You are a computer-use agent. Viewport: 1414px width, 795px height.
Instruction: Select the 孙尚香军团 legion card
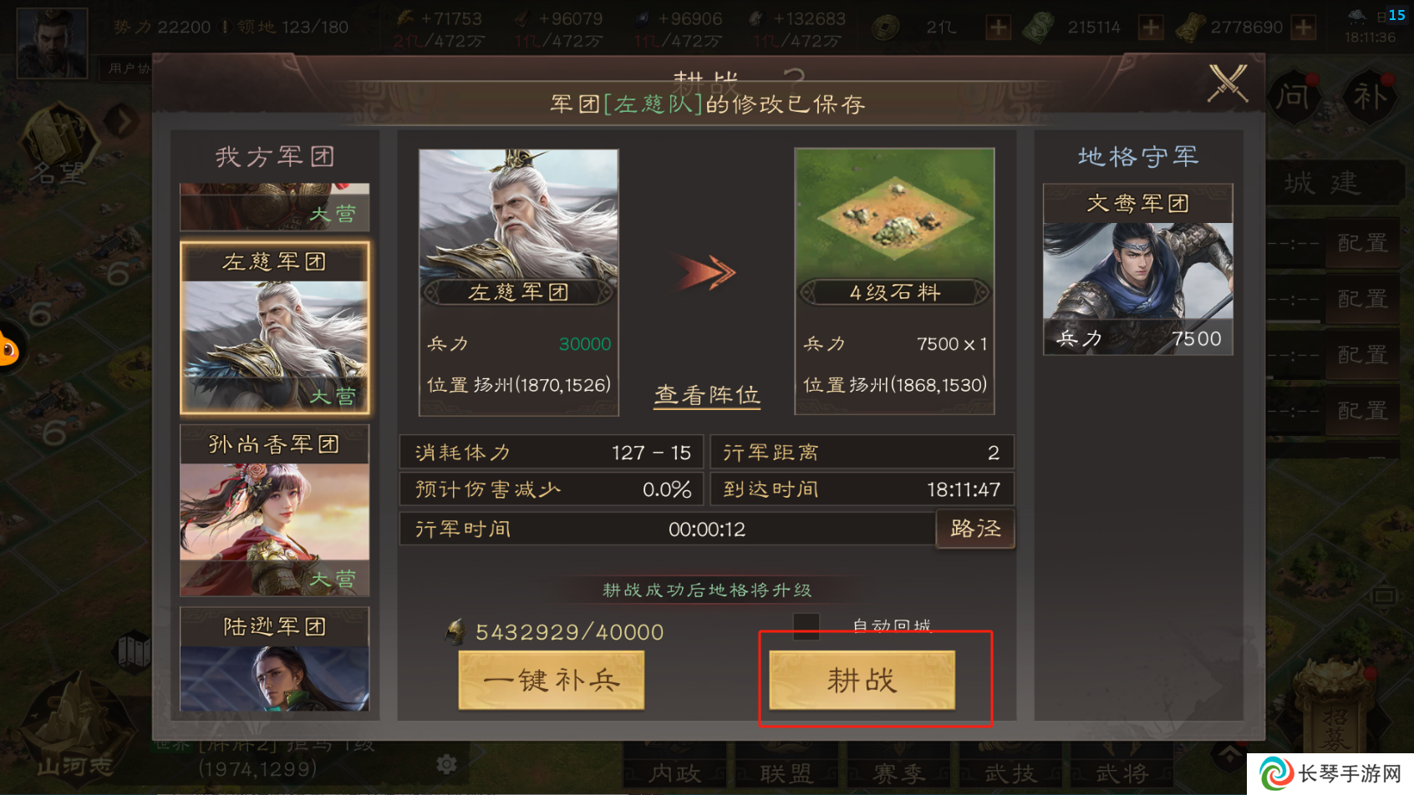[x=275, y=510]
